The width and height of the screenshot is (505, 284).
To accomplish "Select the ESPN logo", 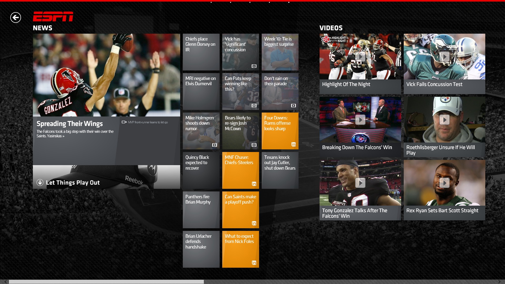I will coord(53,17).
